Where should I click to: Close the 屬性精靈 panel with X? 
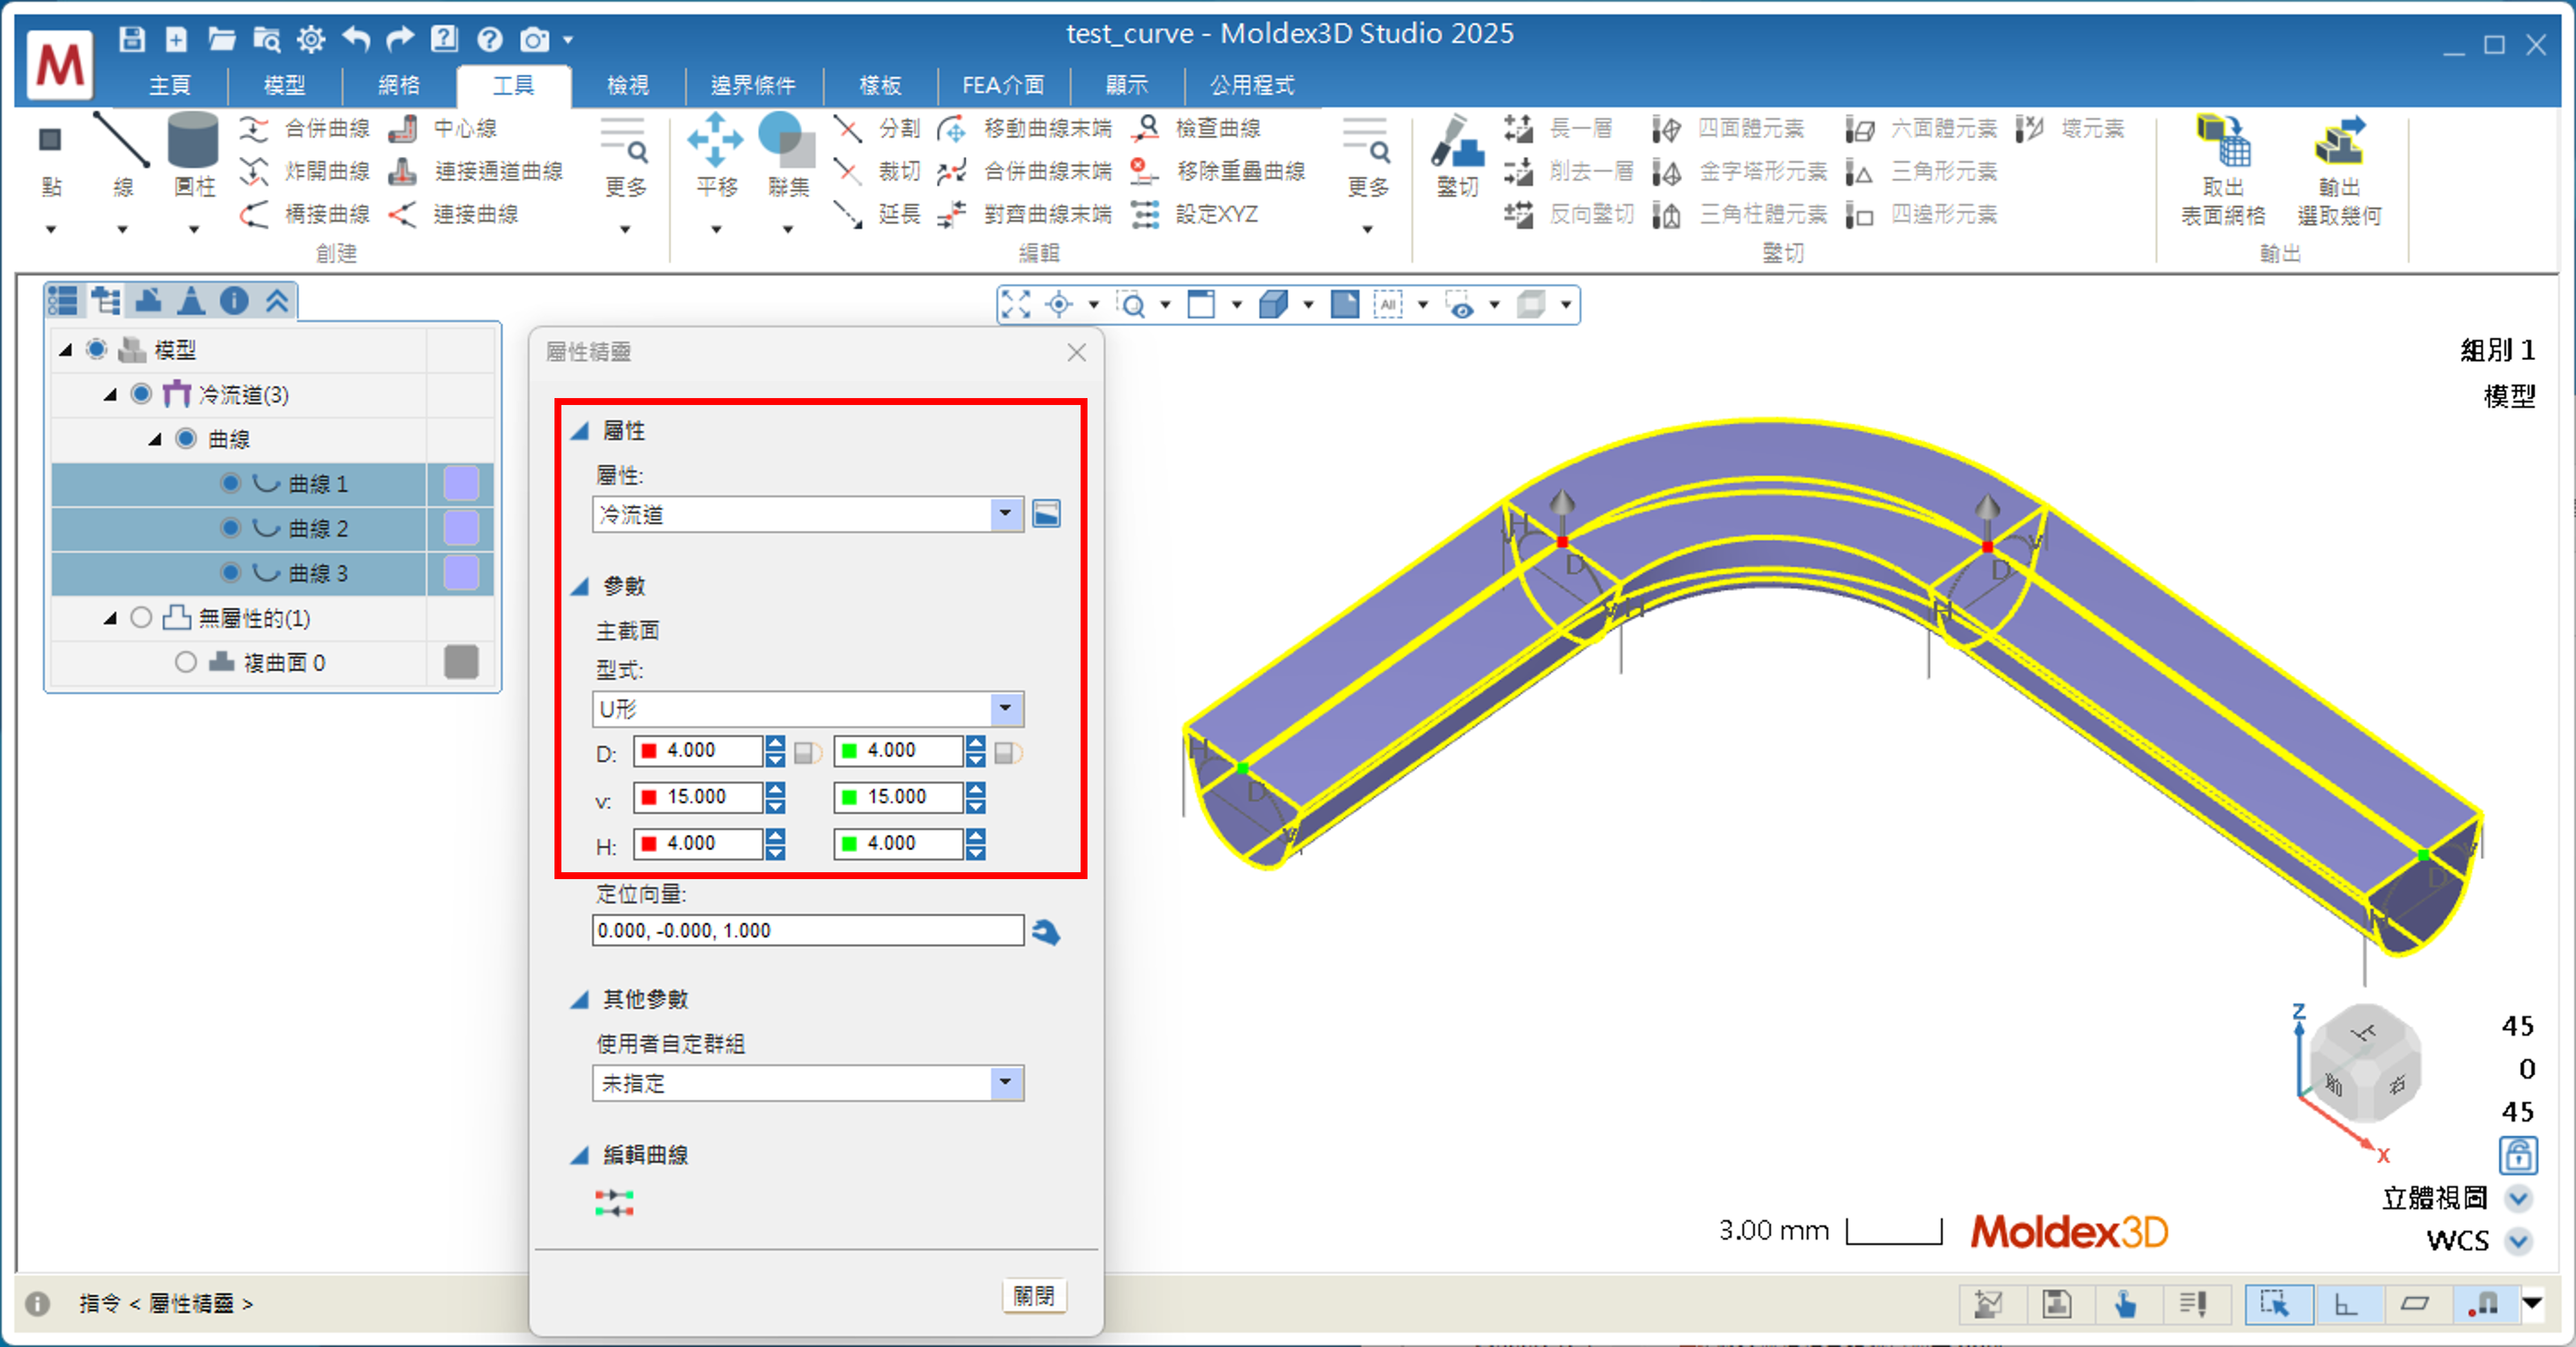1076,352
